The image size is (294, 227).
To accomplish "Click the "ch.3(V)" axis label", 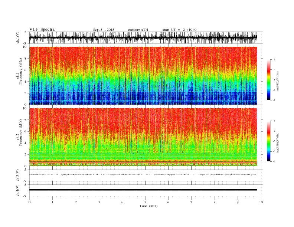I will (18, 175).
